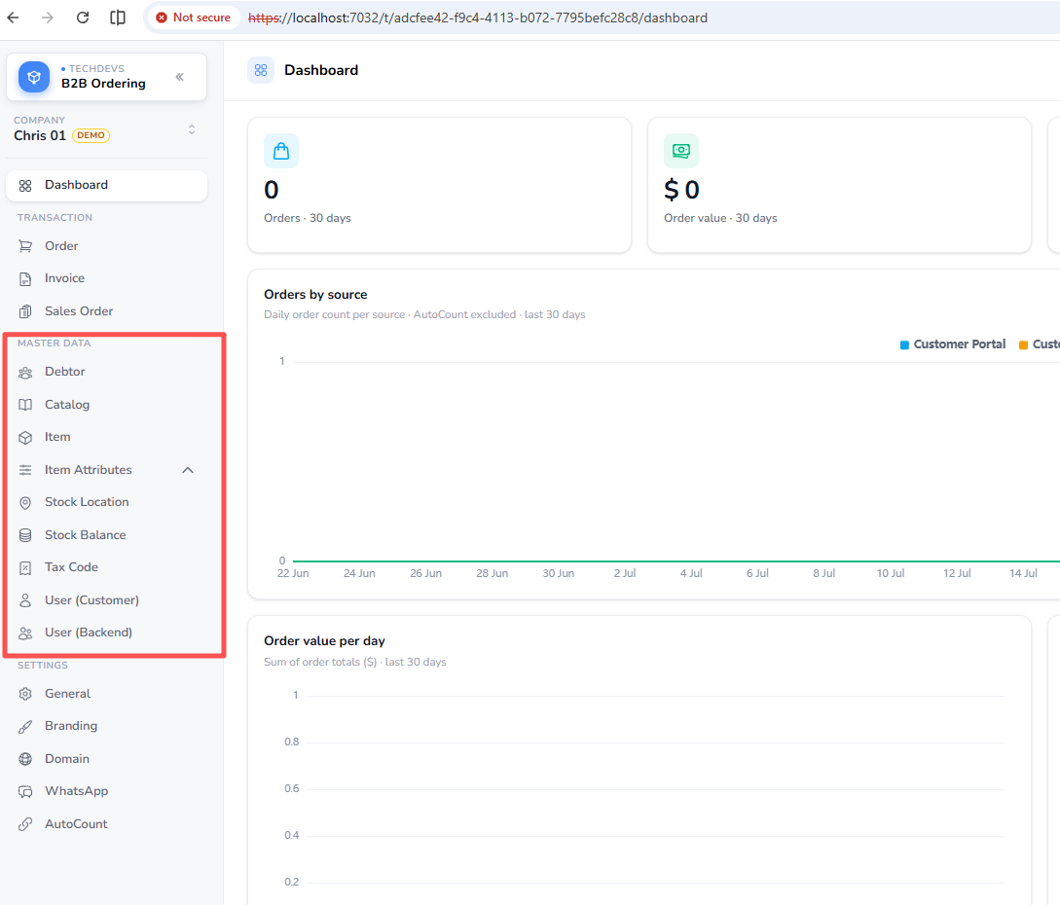Click the Branding brush icon
This screenshot has width=1060, height=905.
click(25, 727)
